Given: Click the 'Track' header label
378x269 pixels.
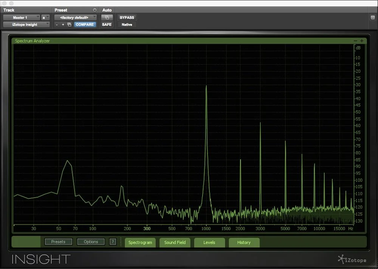Looking at the screenshot, I should 9,10.
